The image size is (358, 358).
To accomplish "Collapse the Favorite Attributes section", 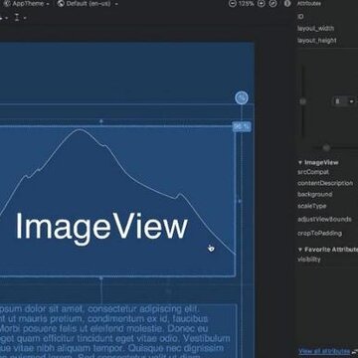I will [300, 250].
